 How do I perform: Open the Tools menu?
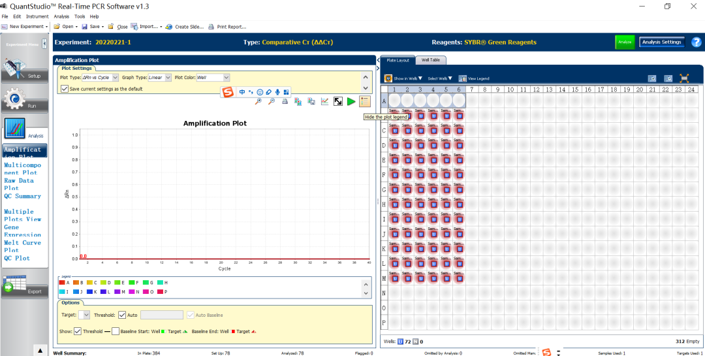tap(80, 16)
